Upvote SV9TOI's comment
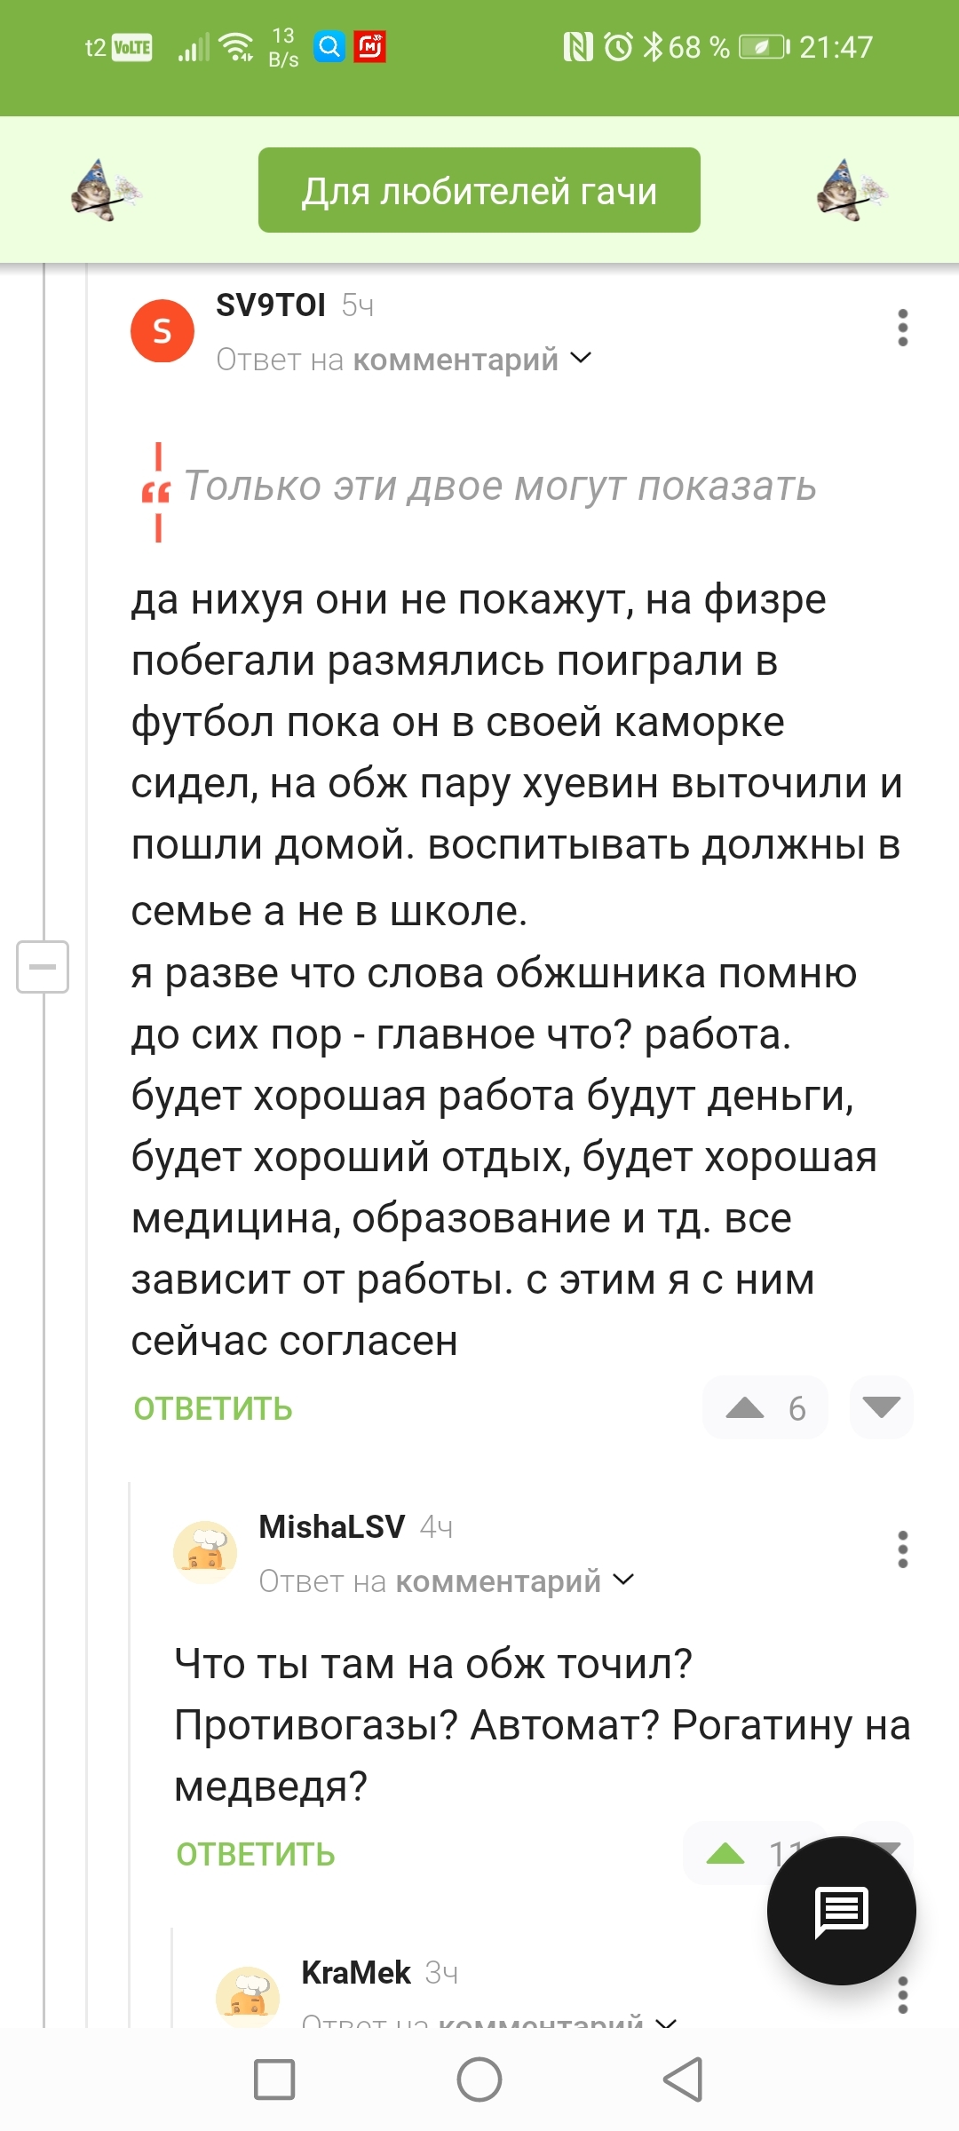Viewport: 959px width, 2131px height. (x=745, y=1407)
